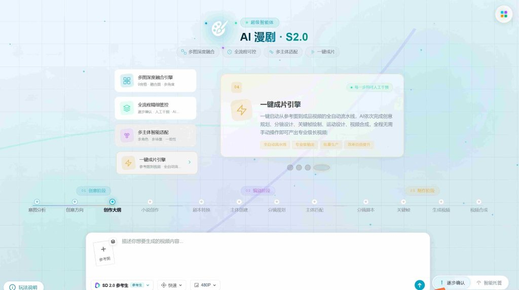Click the 全自动流水线 tag on card
This screenshot has height=290, width=519.
(275, 144)
